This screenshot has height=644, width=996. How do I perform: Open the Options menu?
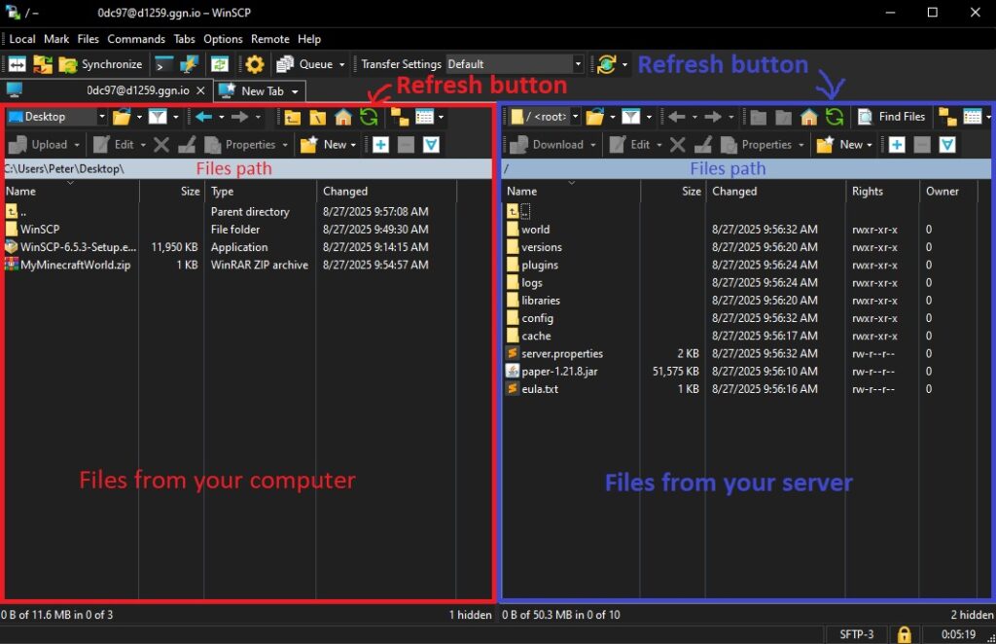[223, 39]
